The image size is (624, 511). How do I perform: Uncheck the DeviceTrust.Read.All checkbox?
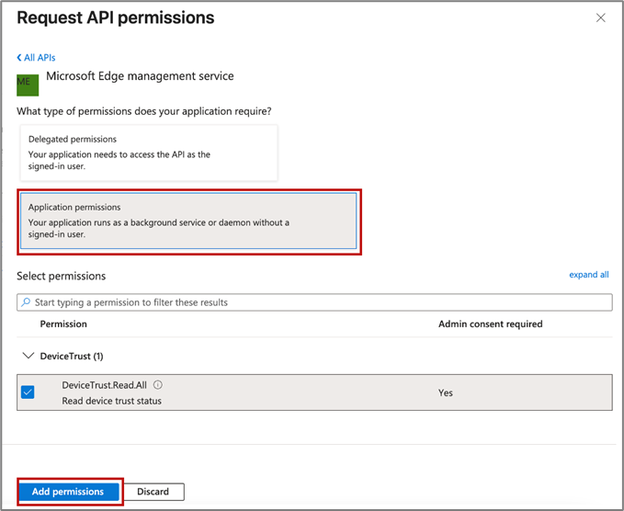click(28, 392)
